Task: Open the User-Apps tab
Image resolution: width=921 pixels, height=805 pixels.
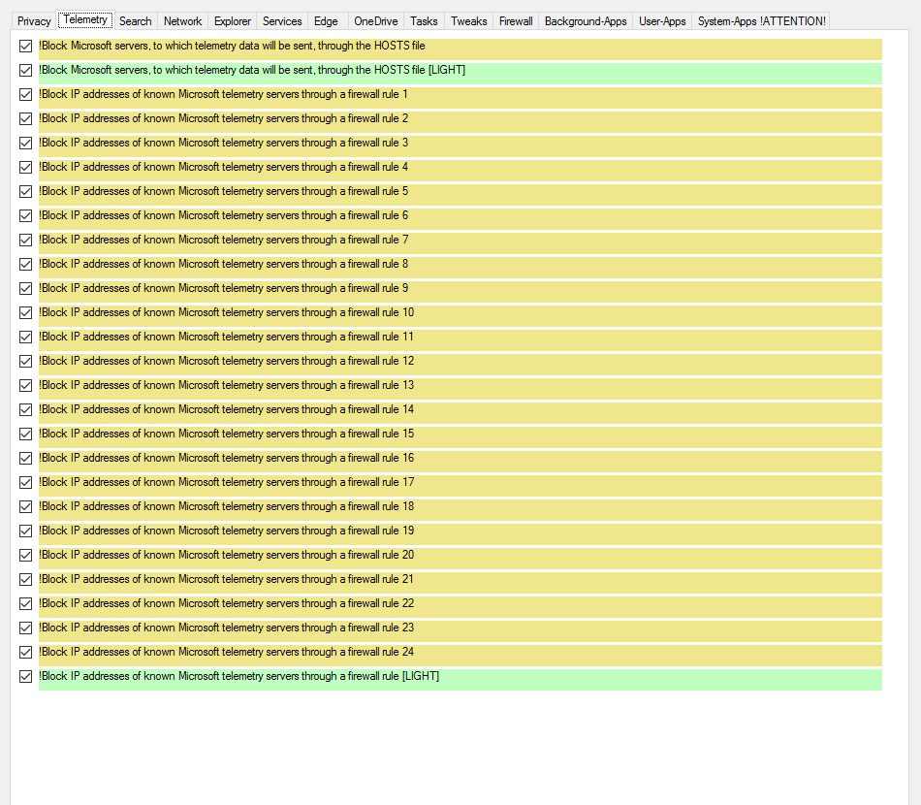Action: [662, 21]
